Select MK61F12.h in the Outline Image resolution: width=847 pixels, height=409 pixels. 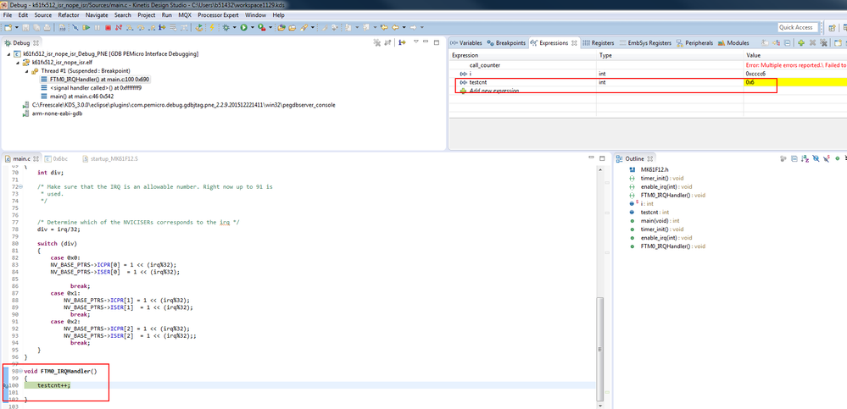coord(649,169)
